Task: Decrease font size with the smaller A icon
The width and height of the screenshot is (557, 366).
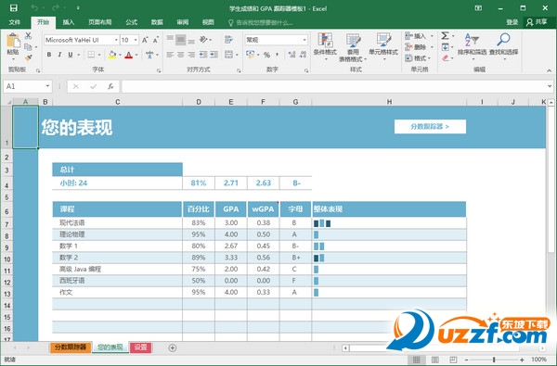Action: (156, 40)
